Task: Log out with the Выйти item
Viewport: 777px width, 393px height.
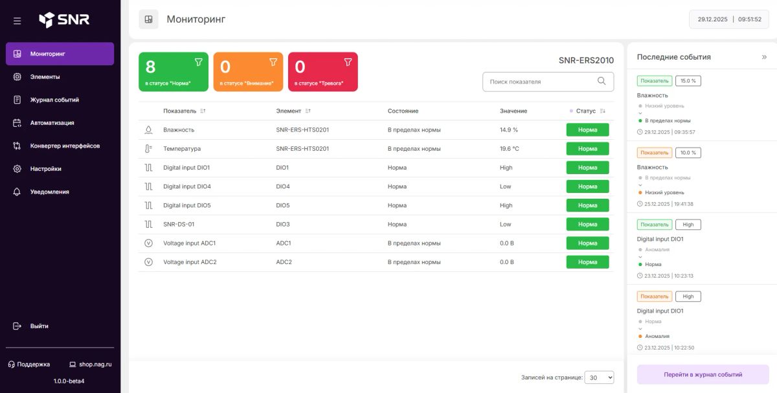Action: (60, 326)
